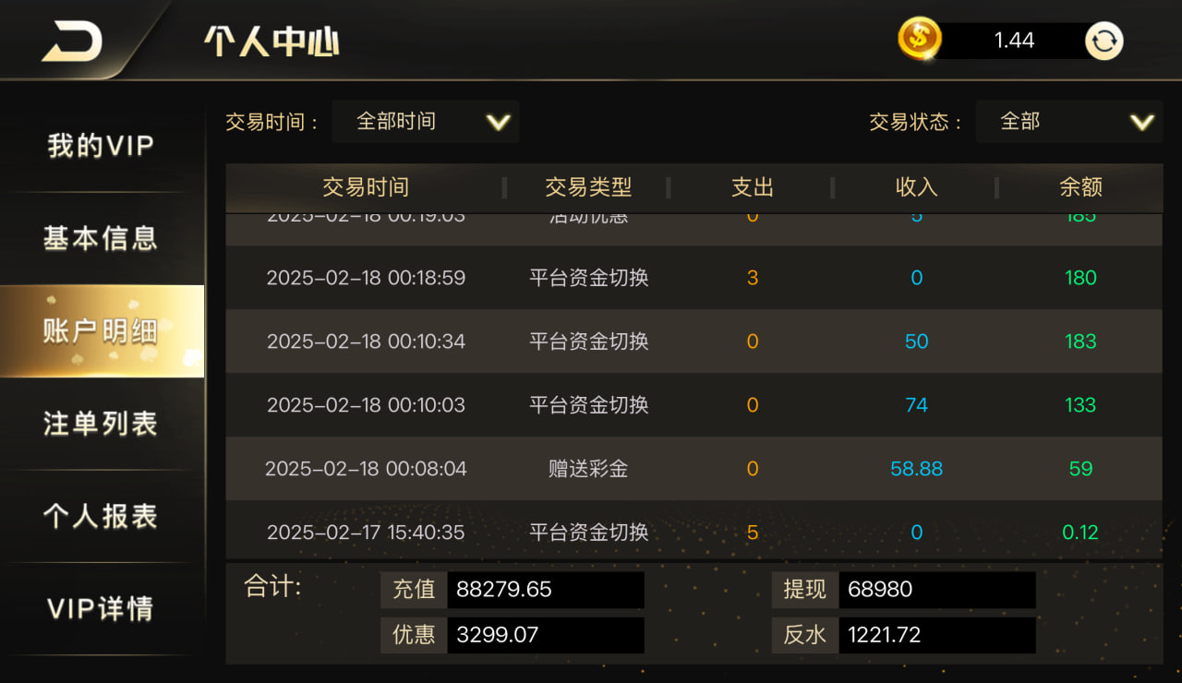Select the 全部时间 combo box
The image size is (1182, 683).
pos(426,122)
